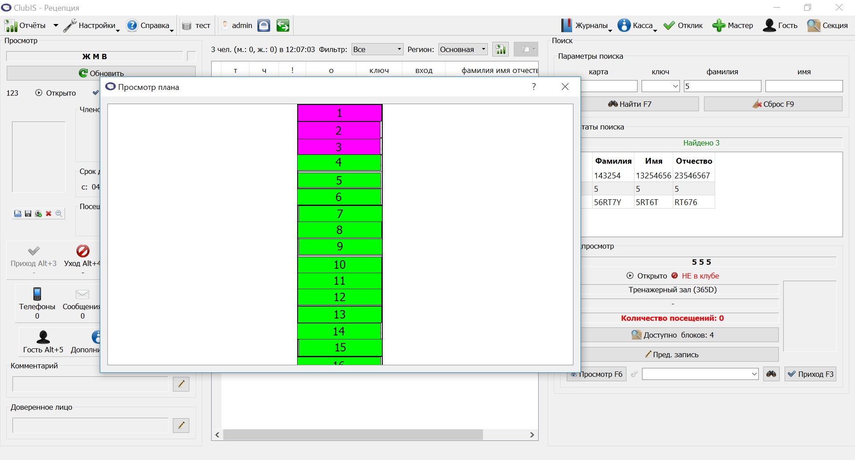Select the Открыто radio button in Просмотр panel
855x460 pixels.
(39, 93)
